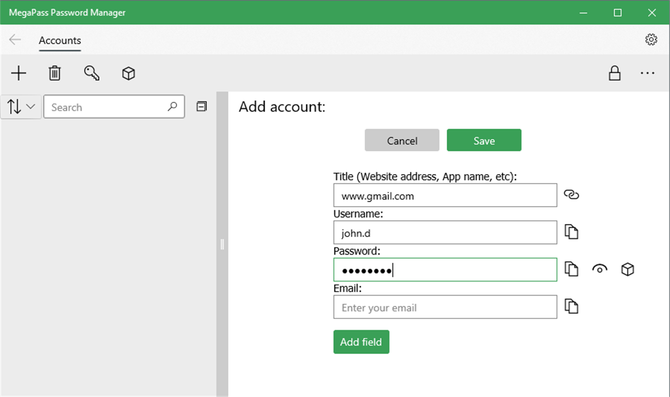Click the Add field button

(361, 342)
